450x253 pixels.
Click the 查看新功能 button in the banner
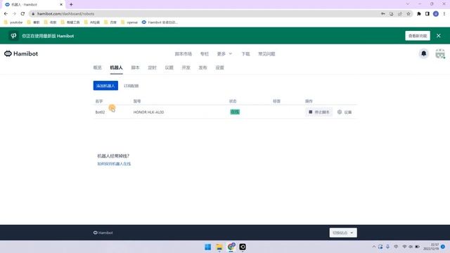(x=418, y=36)
